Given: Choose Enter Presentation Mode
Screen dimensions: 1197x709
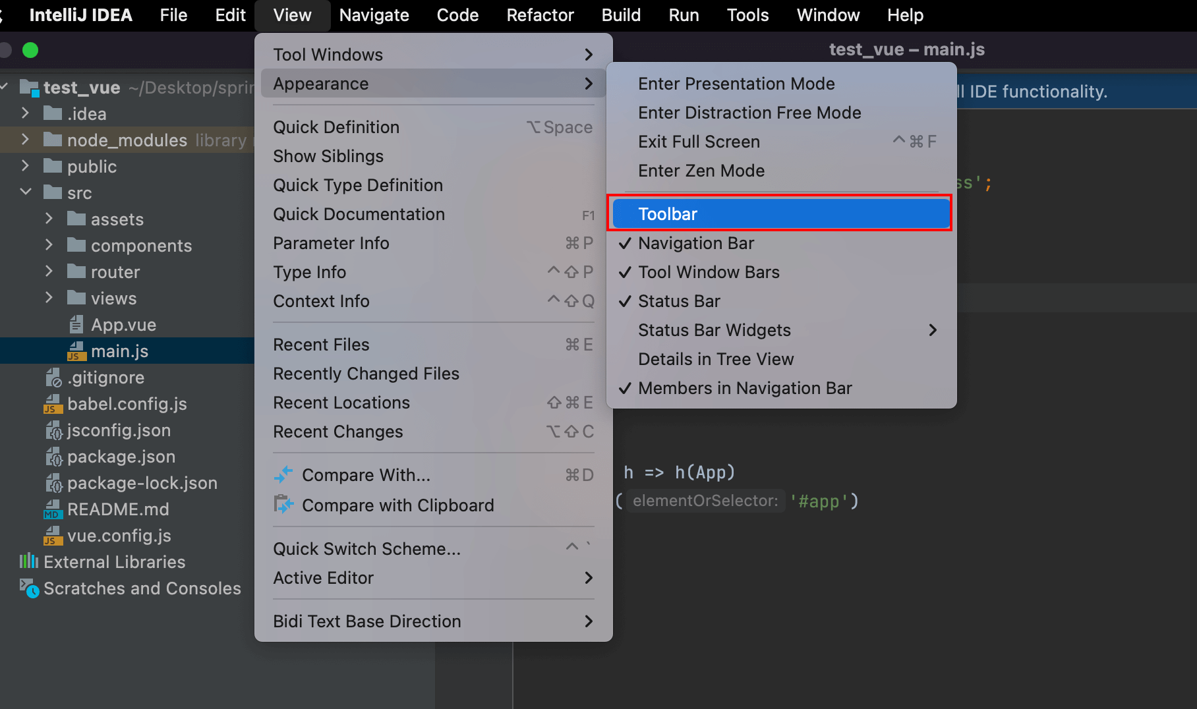Looking at the screenshot, I should [736, 84].
